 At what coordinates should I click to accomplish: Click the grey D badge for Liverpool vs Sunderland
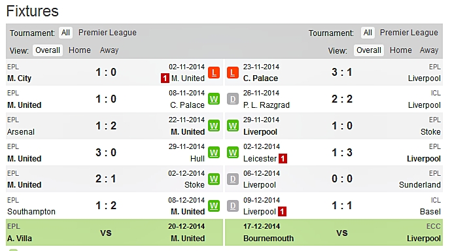[233, 179]
